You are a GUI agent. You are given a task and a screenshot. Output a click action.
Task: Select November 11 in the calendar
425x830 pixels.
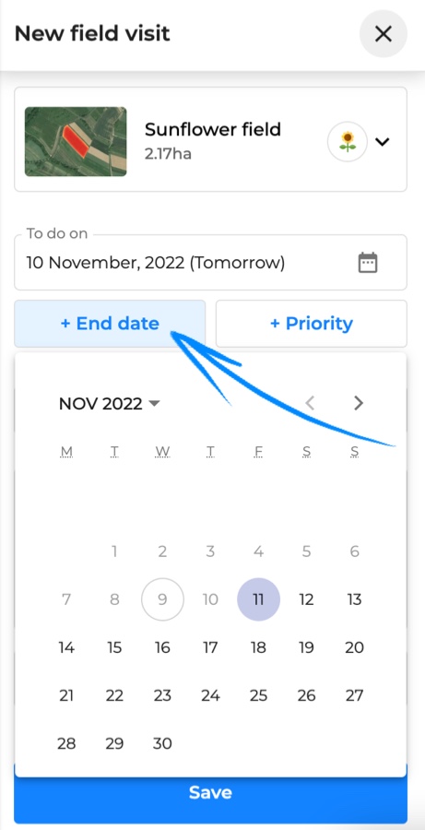[258, 599]
